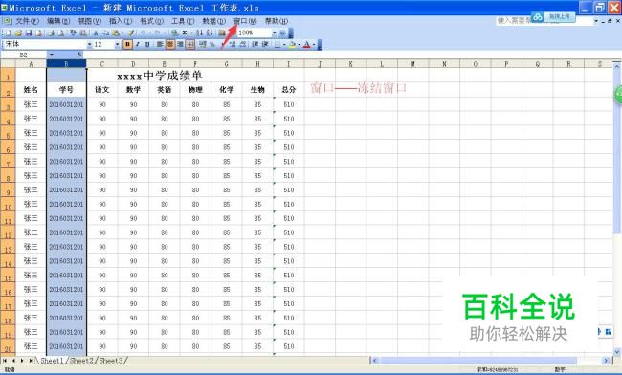Click the Name Box showing B2

[24, 55]
